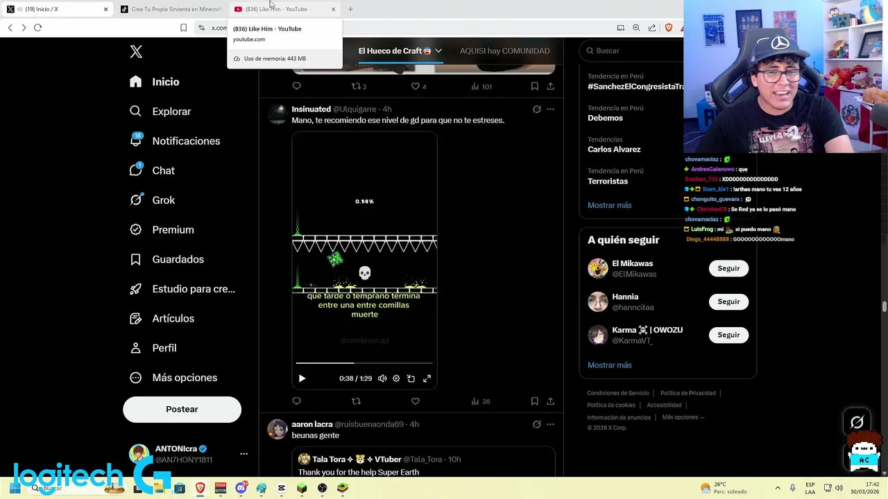Share Insinuated's post
The image size is (888, 499).
pyautogui.click(x=550, y=401)
